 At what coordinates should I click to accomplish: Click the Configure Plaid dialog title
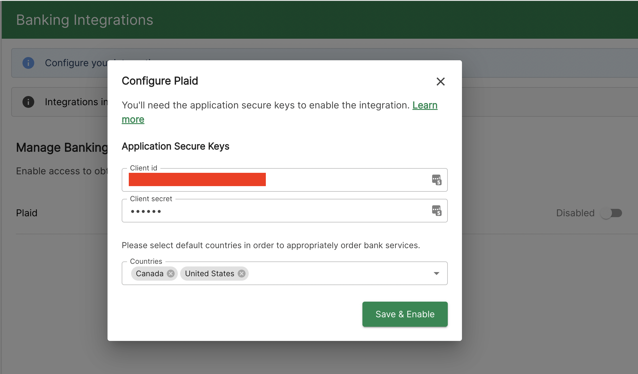[160, 81]
